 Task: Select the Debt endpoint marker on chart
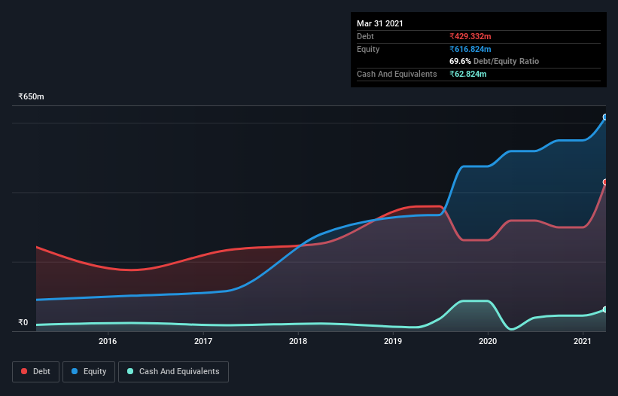click(605, 182)
